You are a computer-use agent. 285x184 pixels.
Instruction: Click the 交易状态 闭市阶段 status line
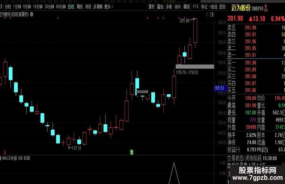(252, 158)
